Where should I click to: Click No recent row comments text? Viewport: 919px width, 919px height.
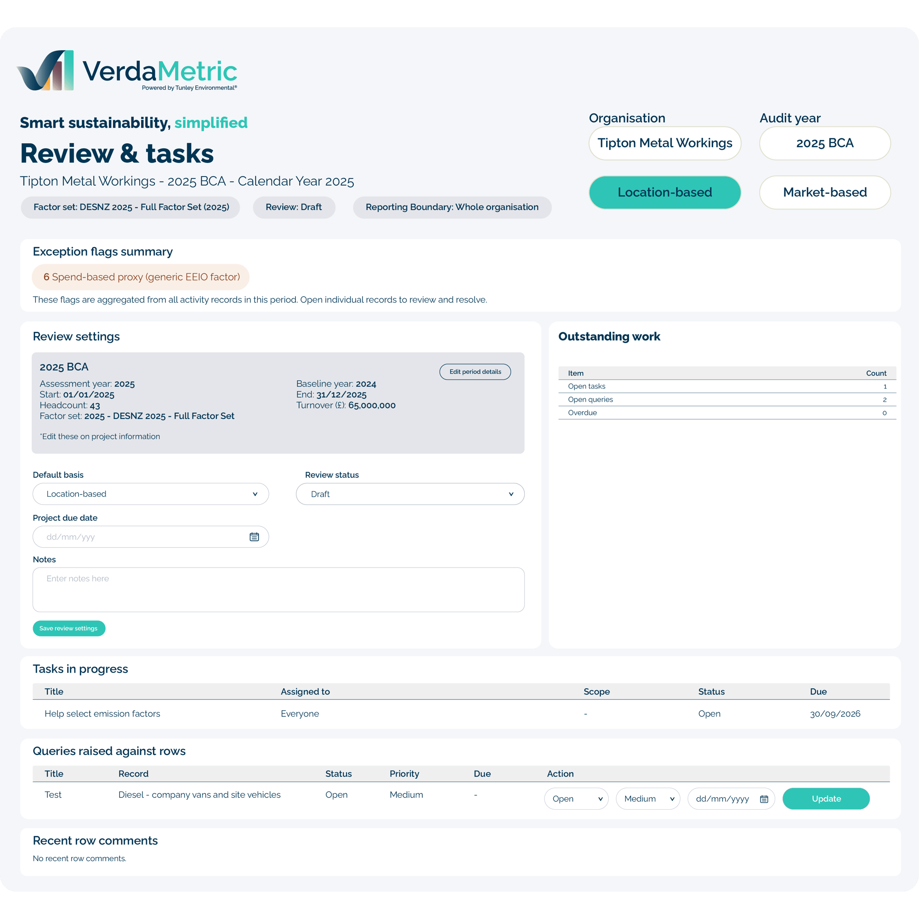click(x=79, y=858)
